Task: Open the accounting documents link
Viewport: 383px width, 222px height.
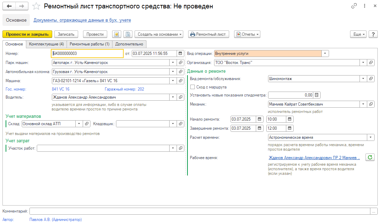Action: 82,20
